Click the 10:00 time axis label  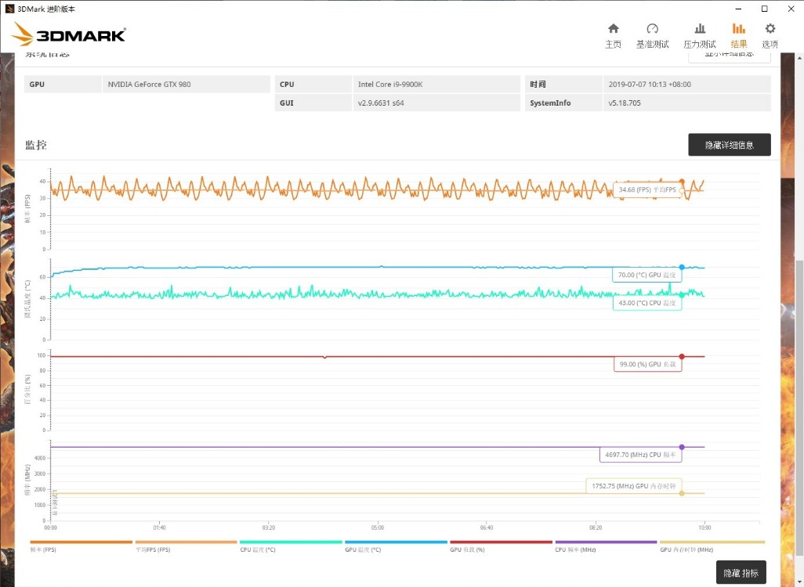click(x=704, y=528)
